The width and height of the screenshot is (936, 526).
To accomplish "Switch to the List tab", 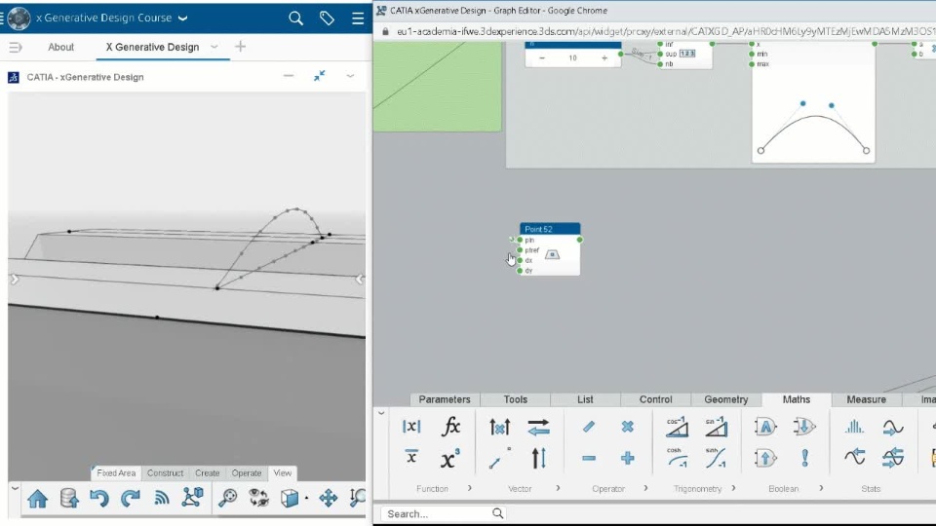I will pos(585,399).
